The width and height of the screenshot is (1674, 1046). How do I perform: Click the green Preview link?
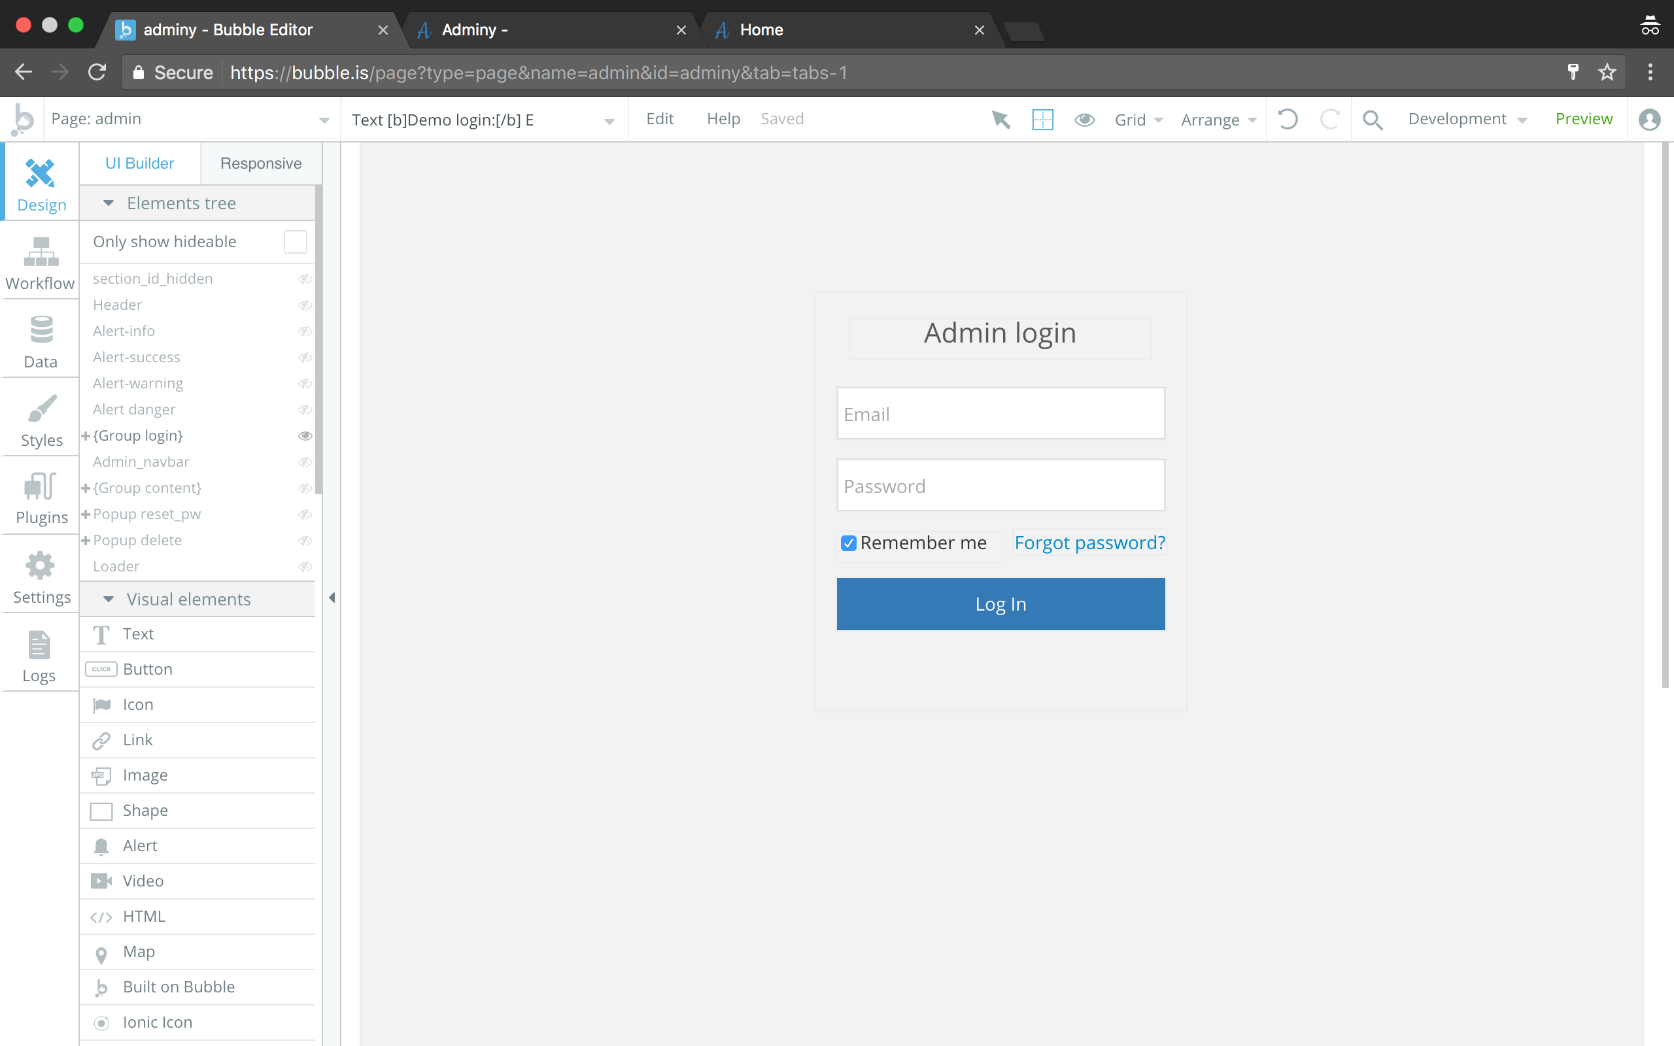click(x=1582, y=119)
